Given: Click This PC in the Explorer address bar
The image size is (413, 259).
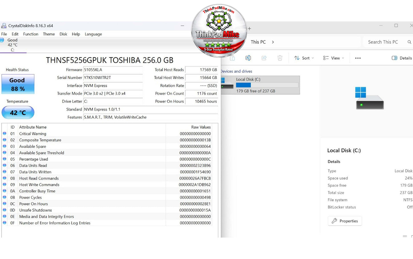Looking at the screenshot, I should tap(258, 42).
